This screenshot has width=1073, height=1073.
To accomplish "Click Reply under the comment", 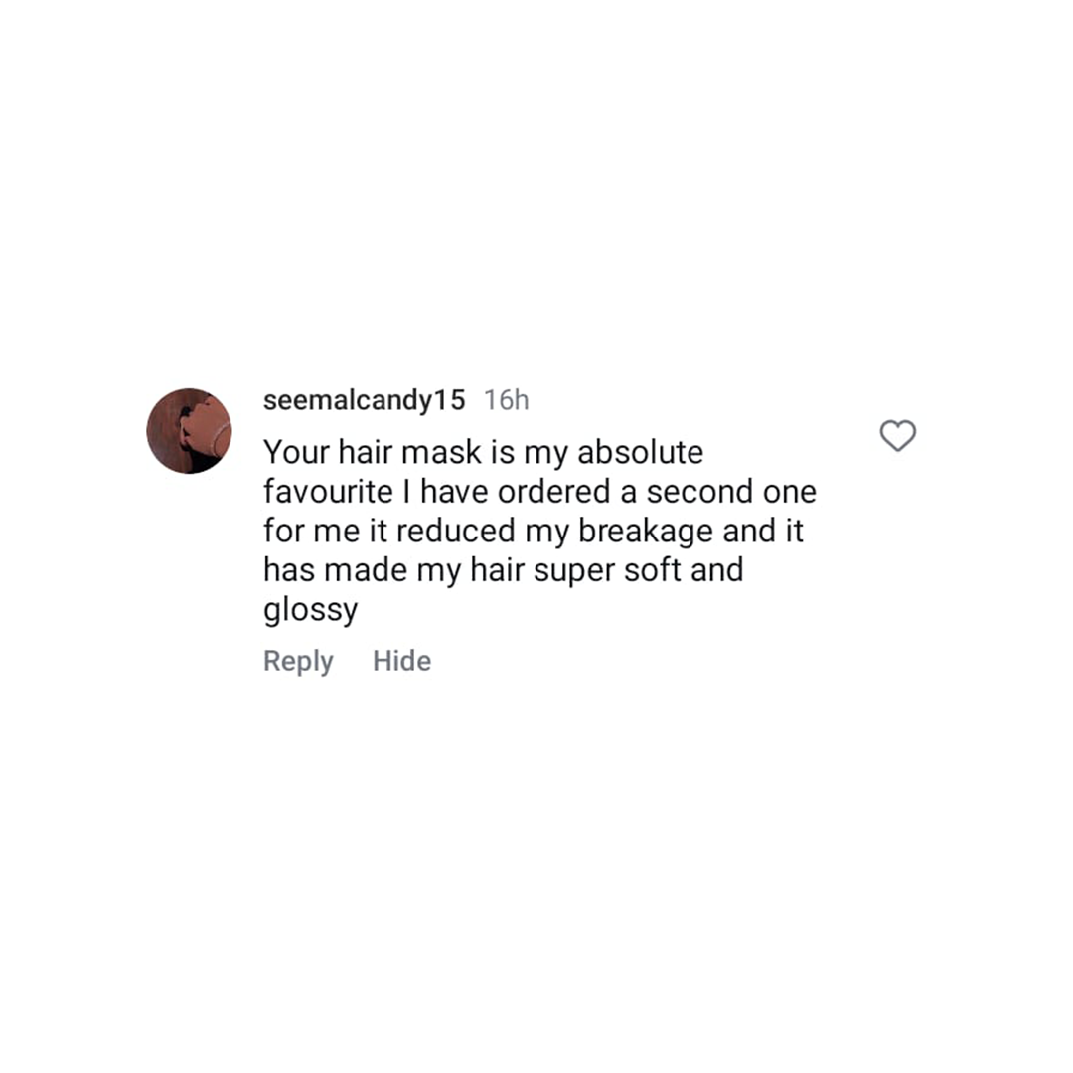I will (298, 661).
